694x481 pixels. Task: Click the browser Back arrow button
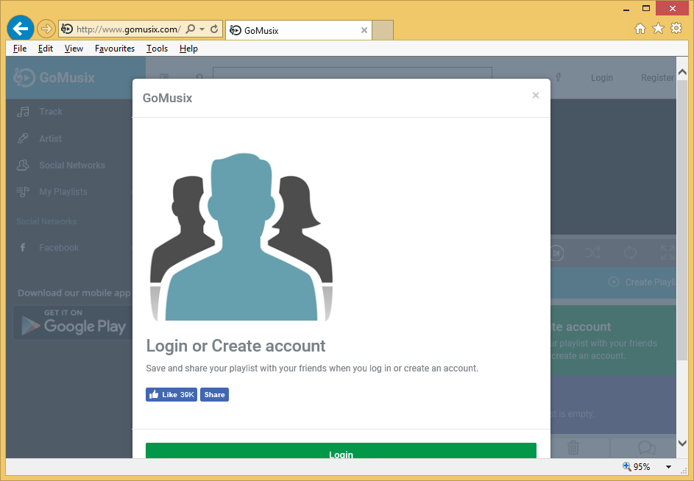(x=20, y=29)
